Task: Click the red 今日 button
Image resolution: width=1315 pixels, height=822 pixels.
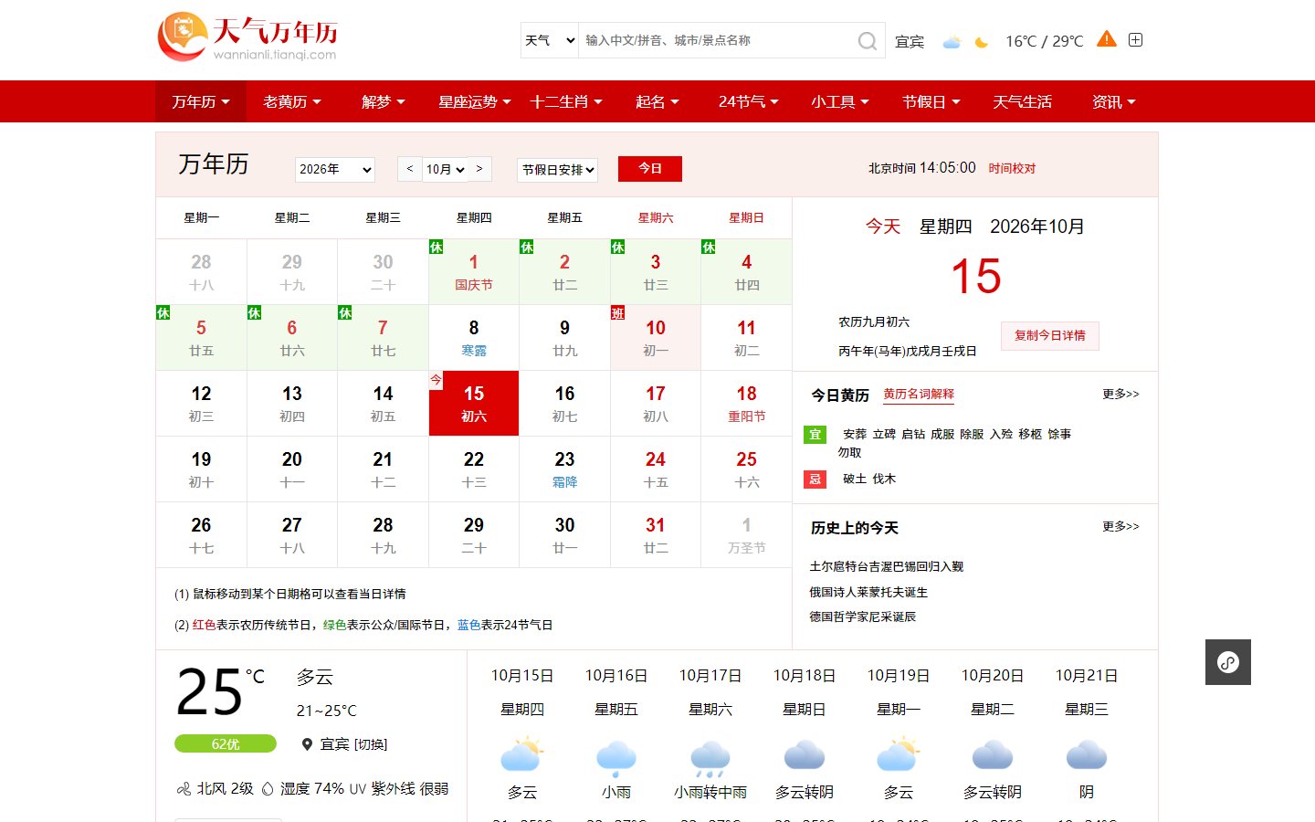Action: pos(650,169)
